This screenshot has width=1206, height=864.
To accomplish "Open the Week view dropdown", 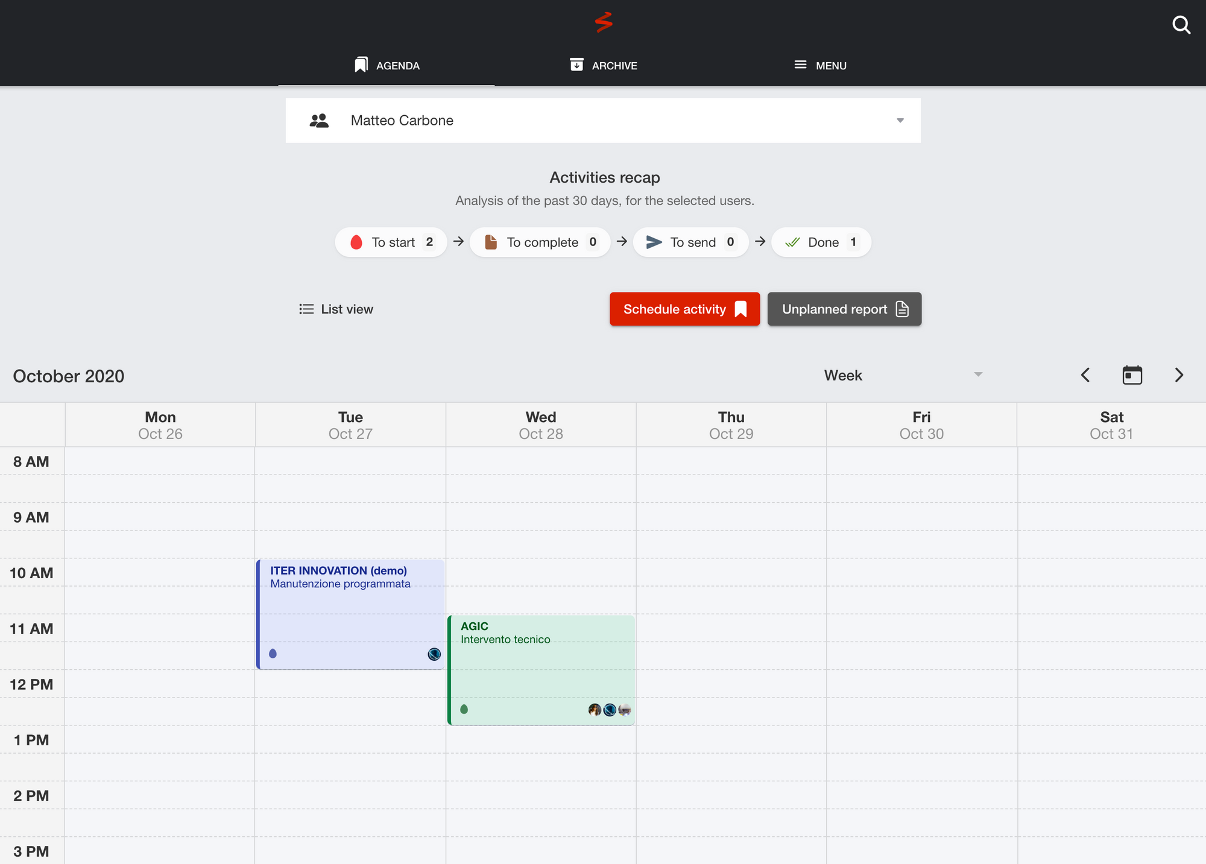I will (903, 375).
